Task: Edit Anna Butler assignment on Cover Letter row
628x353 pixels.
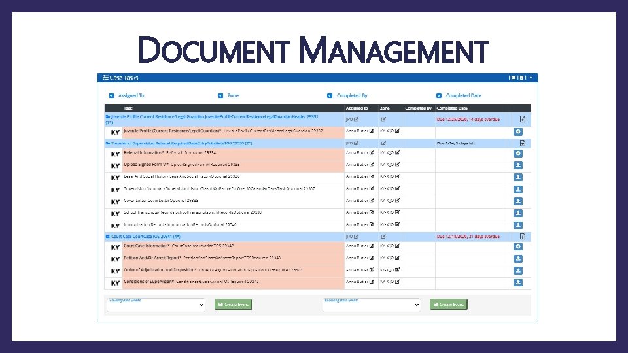Action: coord(372,200)
